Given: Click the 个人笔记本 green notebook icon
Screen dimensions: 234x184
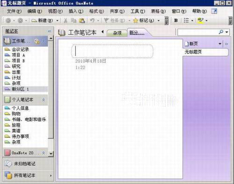Looking at the screenshot, I should (7, 99).
